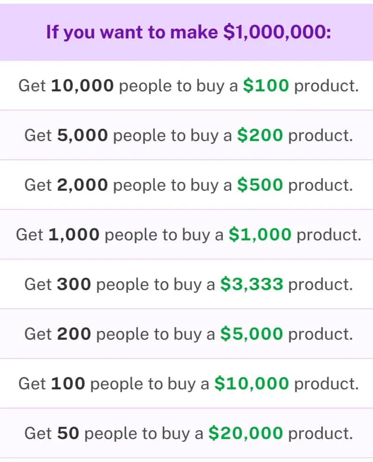The width and height of the screenshot is (373, 462).
Task: Click the "If you want to make" header
Action: (130, 33)
